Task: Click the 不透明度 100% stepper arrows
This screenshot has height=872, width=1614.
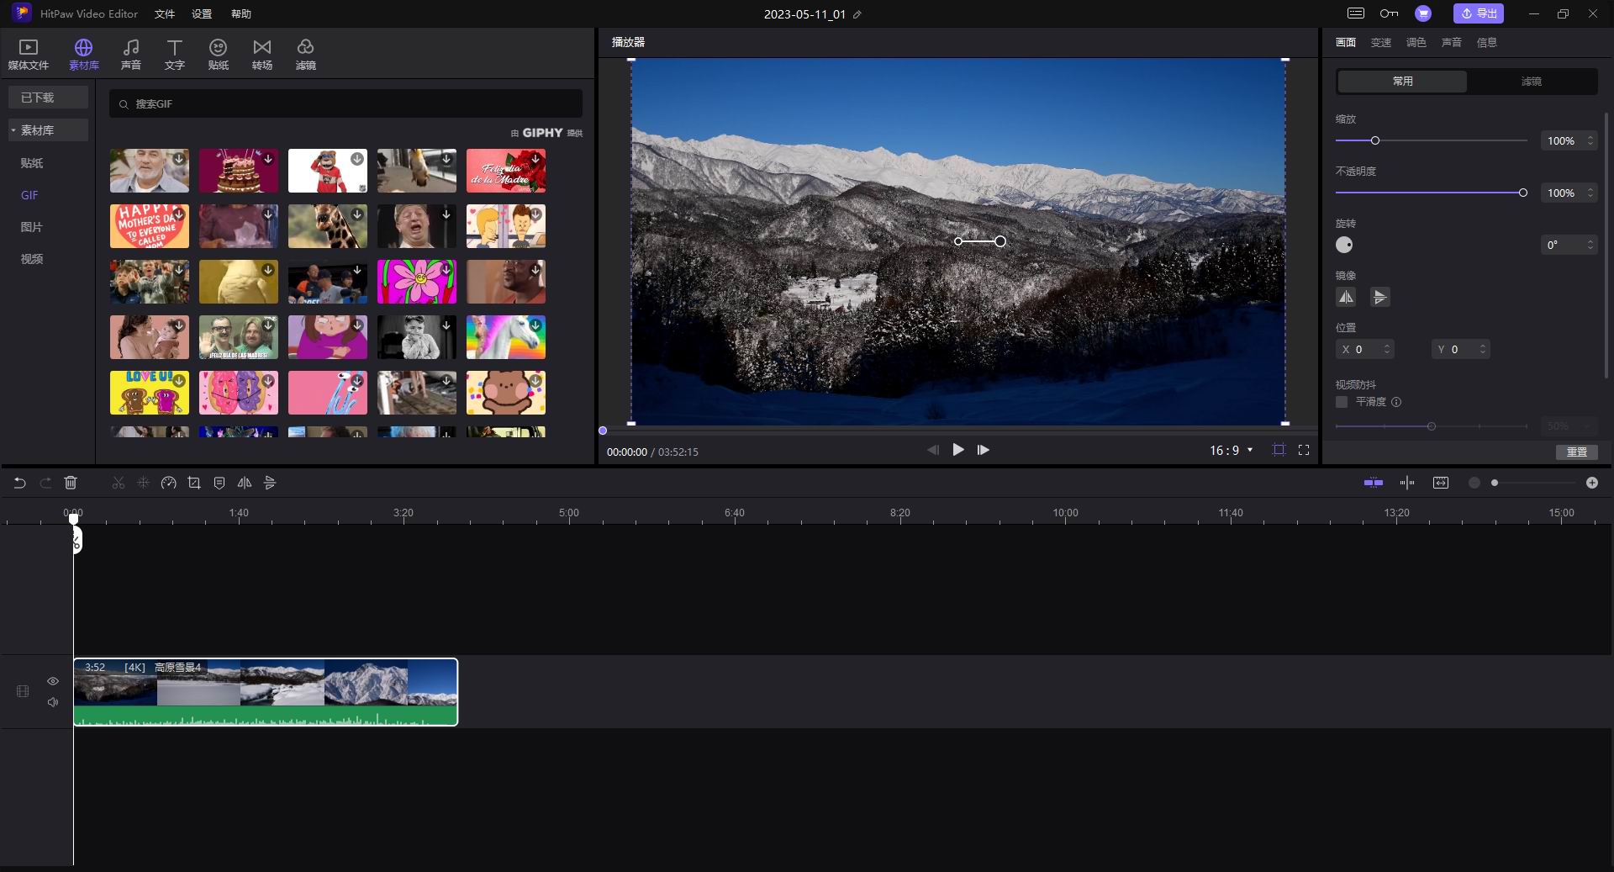Action: pos(1590,193)
